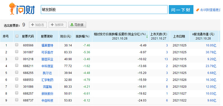Screen dimensions: 223x106
Task: Sort by 股票简称 column header
Action: tap(47, 37)
